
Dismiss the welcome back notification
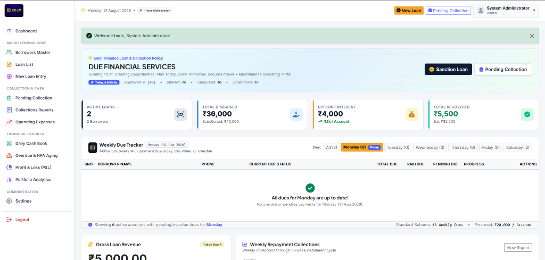click(x=532, y=36)
